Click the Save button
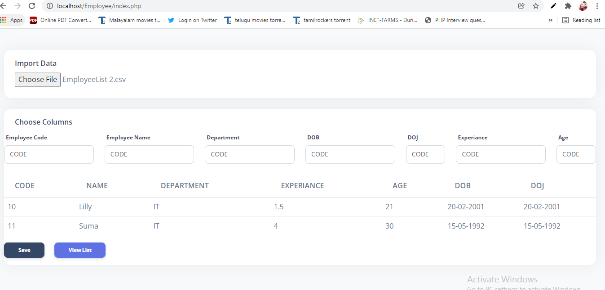605x290 pixels. point(24,250)
